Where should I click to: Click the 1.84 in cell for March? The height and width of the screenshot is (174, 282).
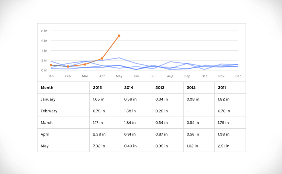130,123
